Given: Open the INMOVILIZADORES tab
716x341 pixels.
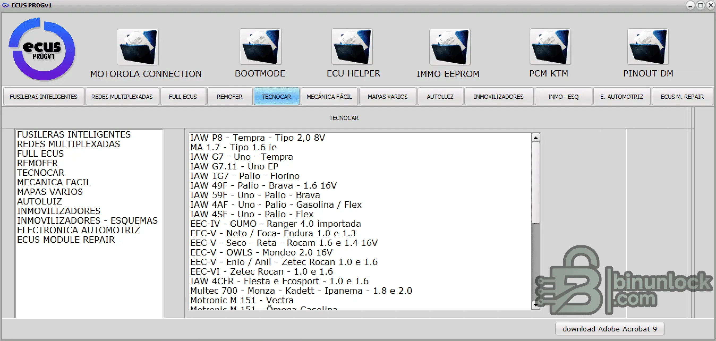Looking at the screenshot, I should (x=499, y=97).
